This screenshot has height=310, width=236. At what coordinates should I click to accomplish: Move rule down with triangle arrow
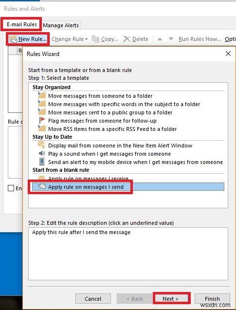(x=171, y=39)
